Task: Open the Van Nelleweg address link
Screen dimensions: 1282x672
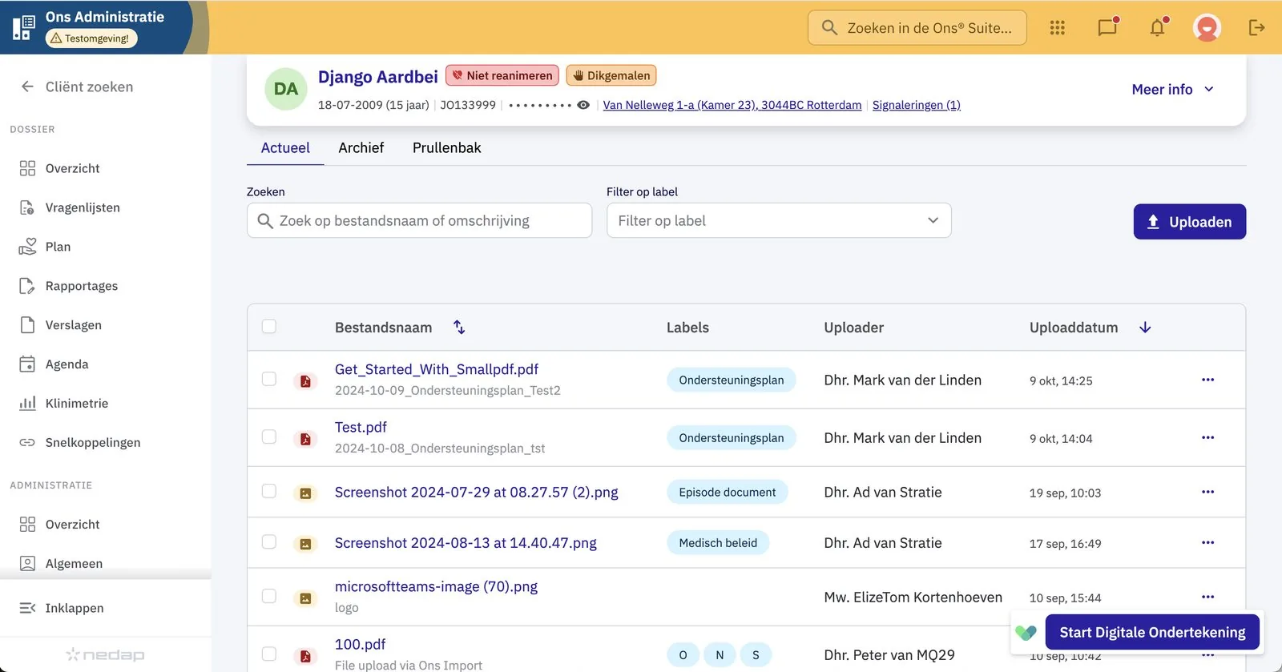Action: coord(732,105)
